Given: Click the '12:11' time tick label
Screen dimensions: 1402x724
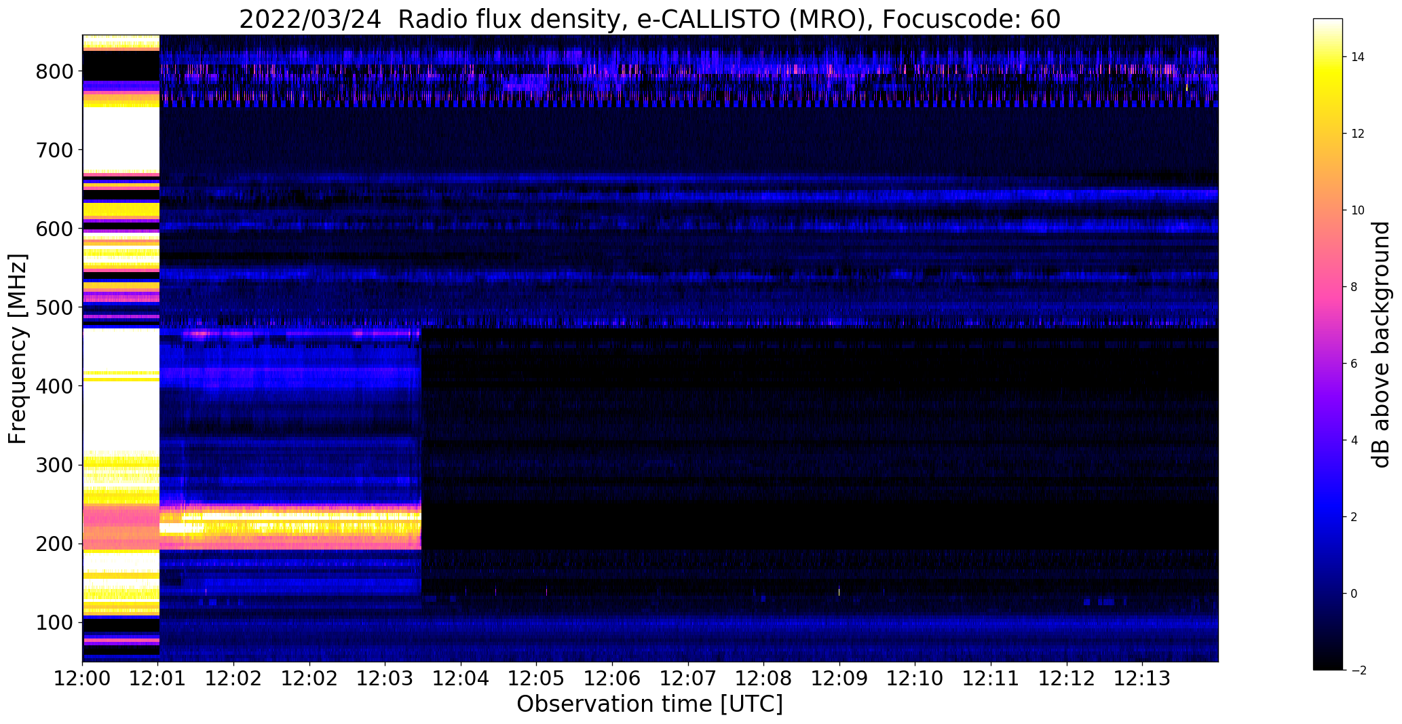Looking at the screenshot, I should click(991, 678).
